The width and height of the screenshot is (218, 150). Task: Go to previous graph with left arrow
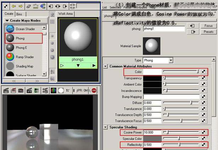coord(13,6)
